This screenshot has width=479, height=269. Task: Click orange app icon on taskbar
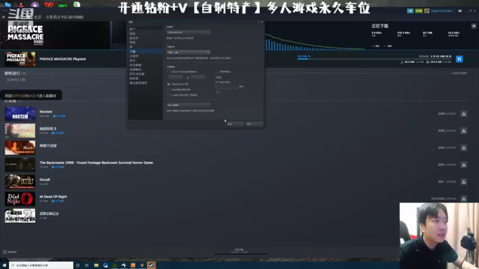tap(133, 265)
